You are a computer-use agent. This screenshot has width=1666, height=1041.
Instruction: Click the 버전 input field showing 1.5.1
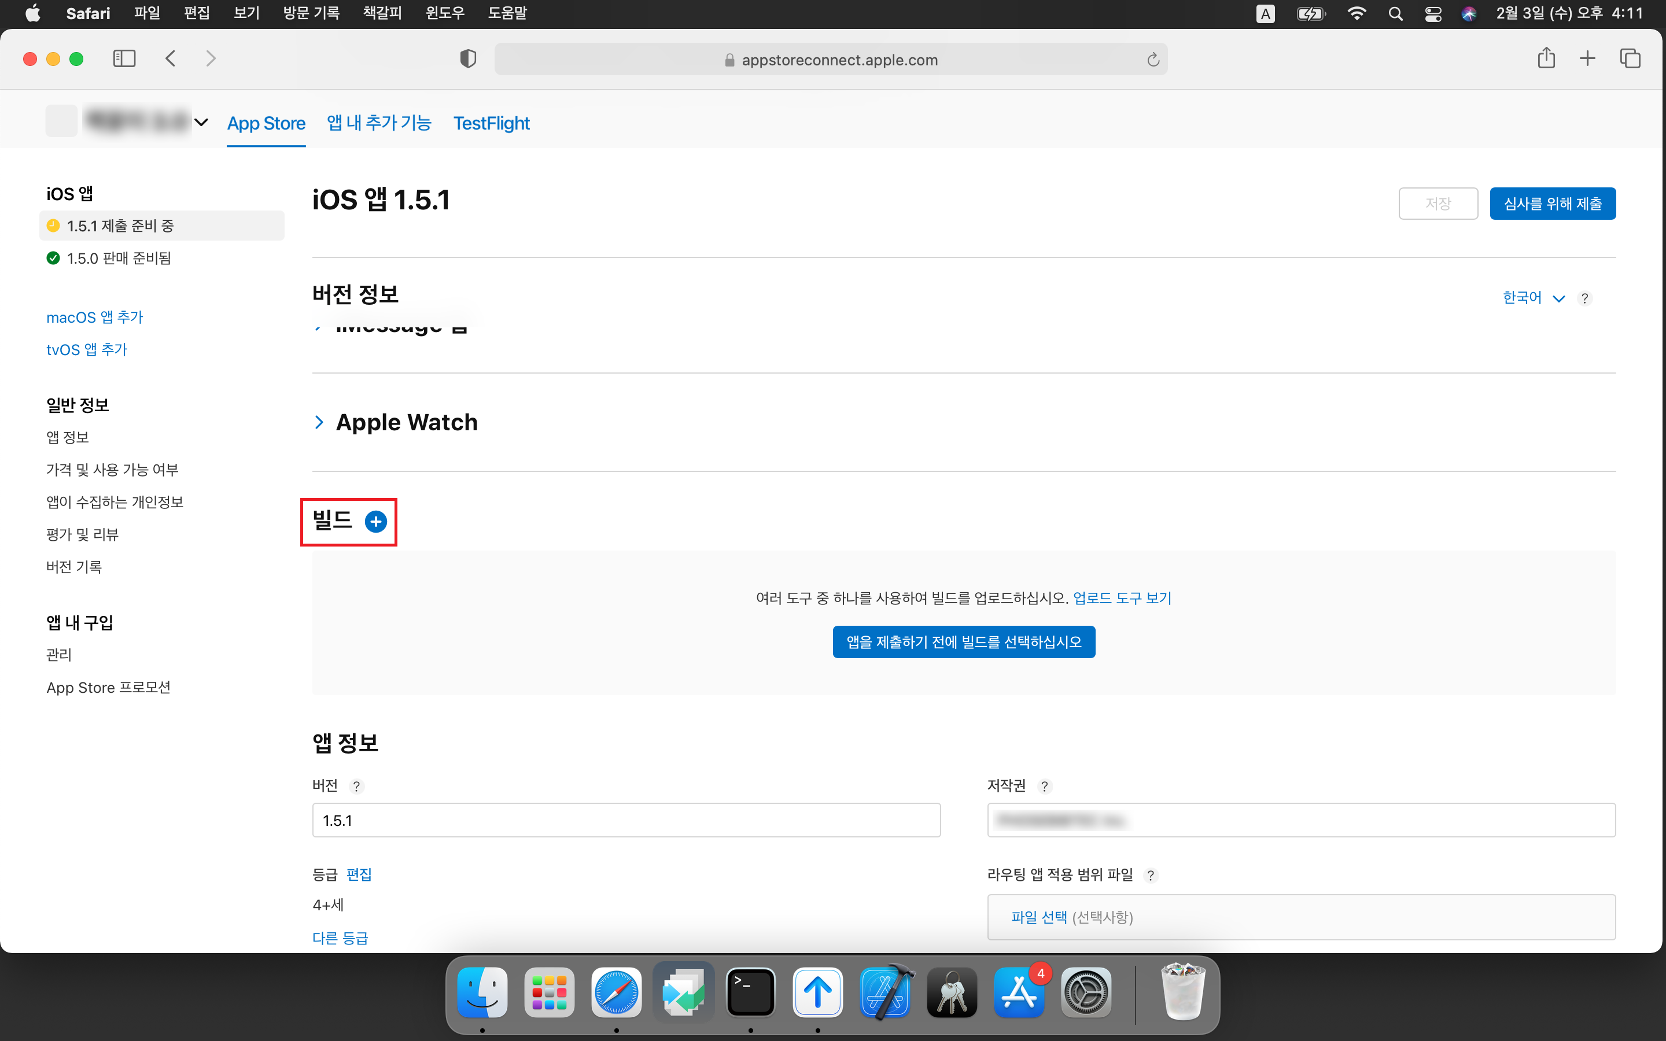626,820
